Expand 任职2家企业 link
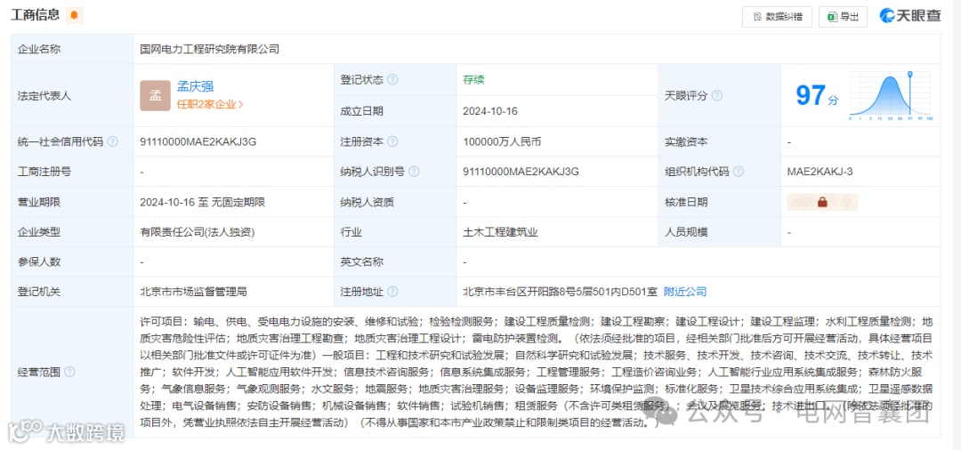 pyautogui.click(x=210, y=105)
